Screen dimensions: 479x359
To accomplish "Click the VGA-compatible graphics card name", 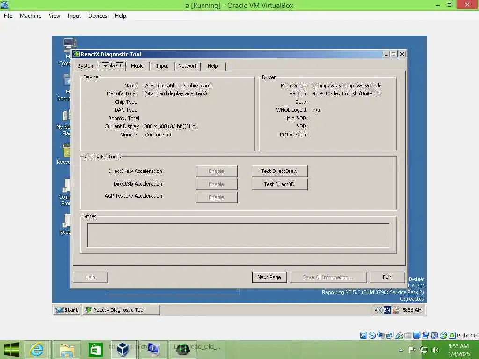I will click(177, 86).
